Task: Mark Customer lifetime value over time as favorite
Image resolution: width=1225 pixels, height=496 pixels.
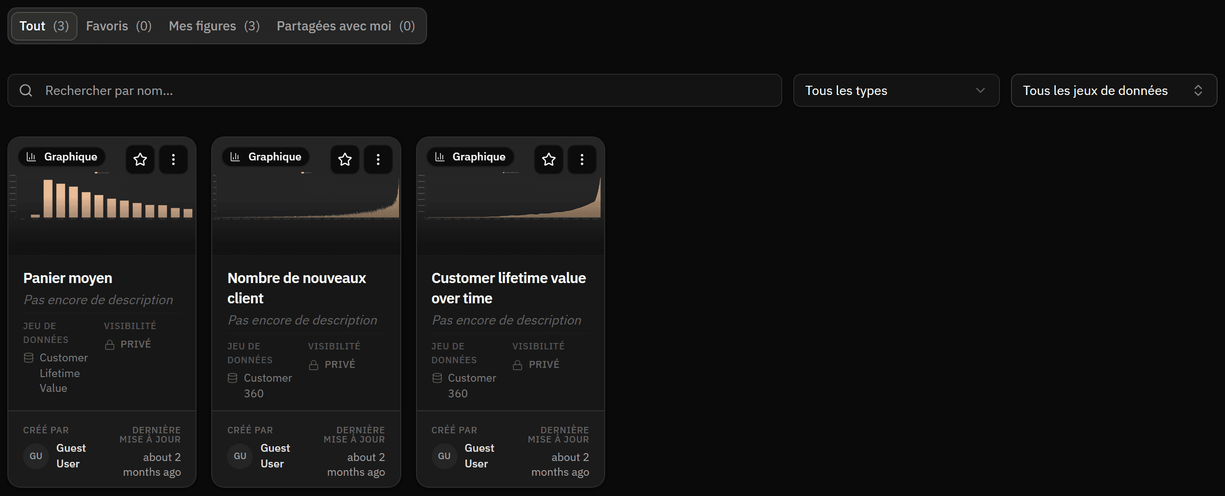Action: pyautogui.click(x=549, y=159)
